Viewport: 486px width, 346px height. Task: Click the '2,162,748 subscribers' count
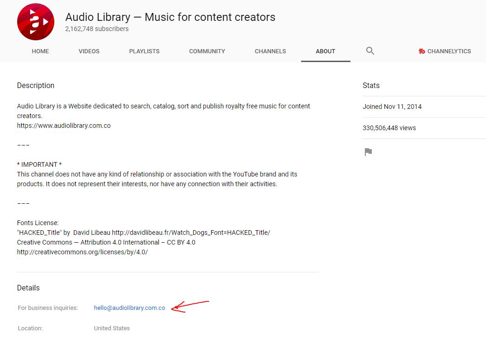97,29
